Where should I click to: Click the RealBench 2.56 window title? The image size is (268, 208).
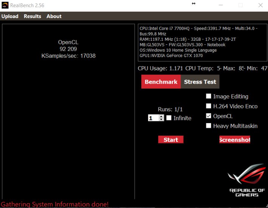coord(27,5)
